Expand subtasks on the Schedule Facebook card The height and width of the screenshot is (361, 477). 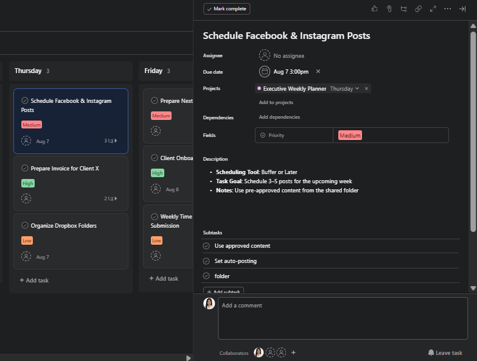110,141
